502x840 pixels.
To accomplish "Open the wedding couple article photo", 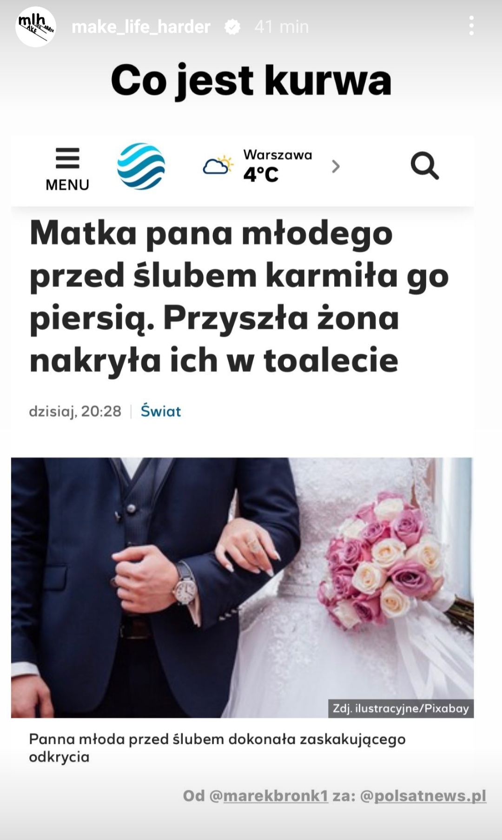I will 242,587.
